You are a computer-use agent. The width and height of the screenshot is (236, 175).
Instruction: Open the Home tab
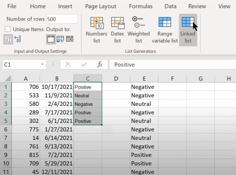click(x=38, y=6)
